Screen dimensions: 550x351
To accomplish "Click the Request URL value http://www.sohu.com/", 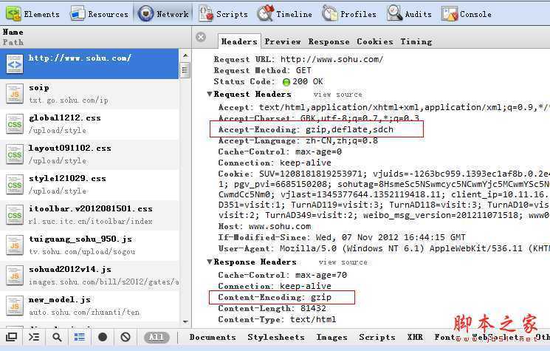I will point(331,59).
